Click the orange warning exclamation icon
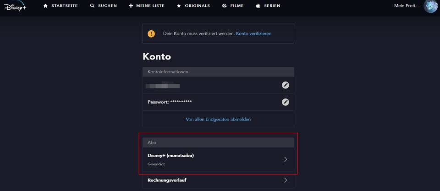440x191 pixels. pos(151,33)
